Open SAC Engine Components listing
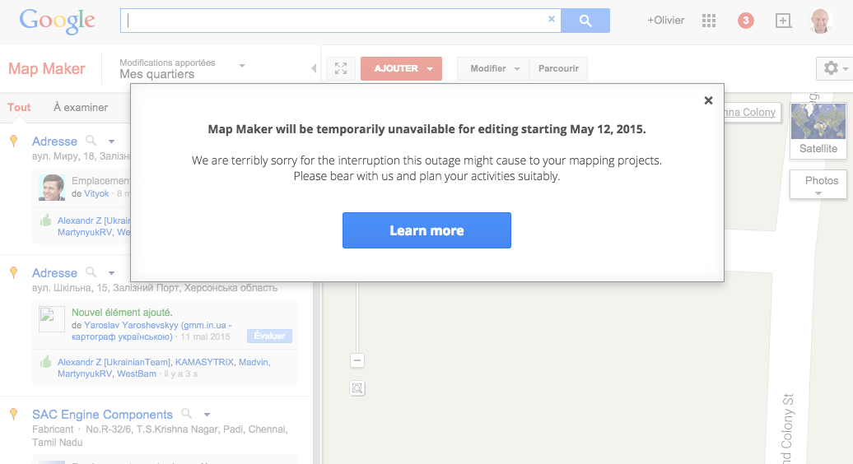The image size is (853, 464). coord(102,415)
